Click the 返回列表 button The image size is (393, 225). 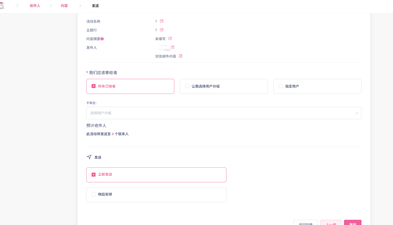(x=306, y=223)
